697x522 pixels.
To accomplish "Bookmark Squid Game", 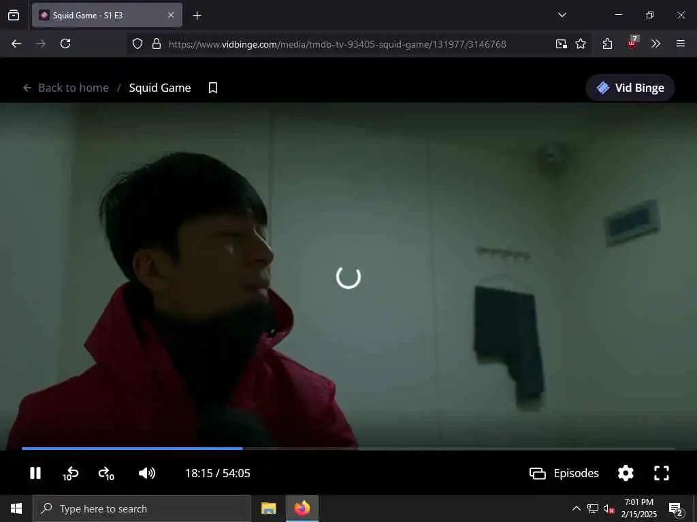I will pyautogui.click(x=213, y=88).
